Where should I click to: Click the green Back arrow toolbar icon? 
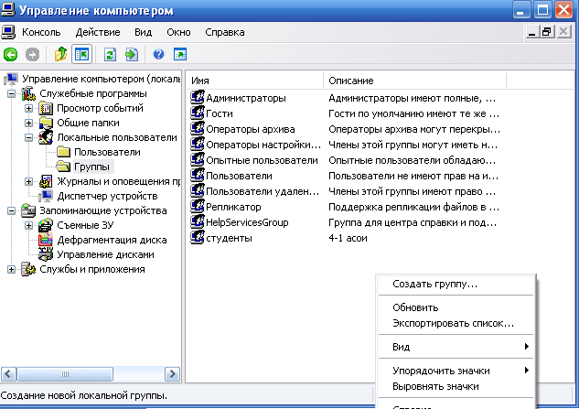(x=10, y=55)
